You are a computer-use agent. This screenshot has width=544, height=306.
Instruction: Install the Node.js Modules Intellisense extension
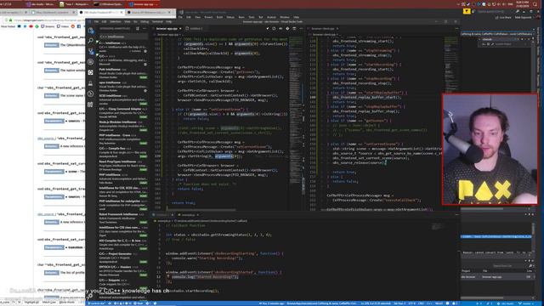[x=144, y=130]
